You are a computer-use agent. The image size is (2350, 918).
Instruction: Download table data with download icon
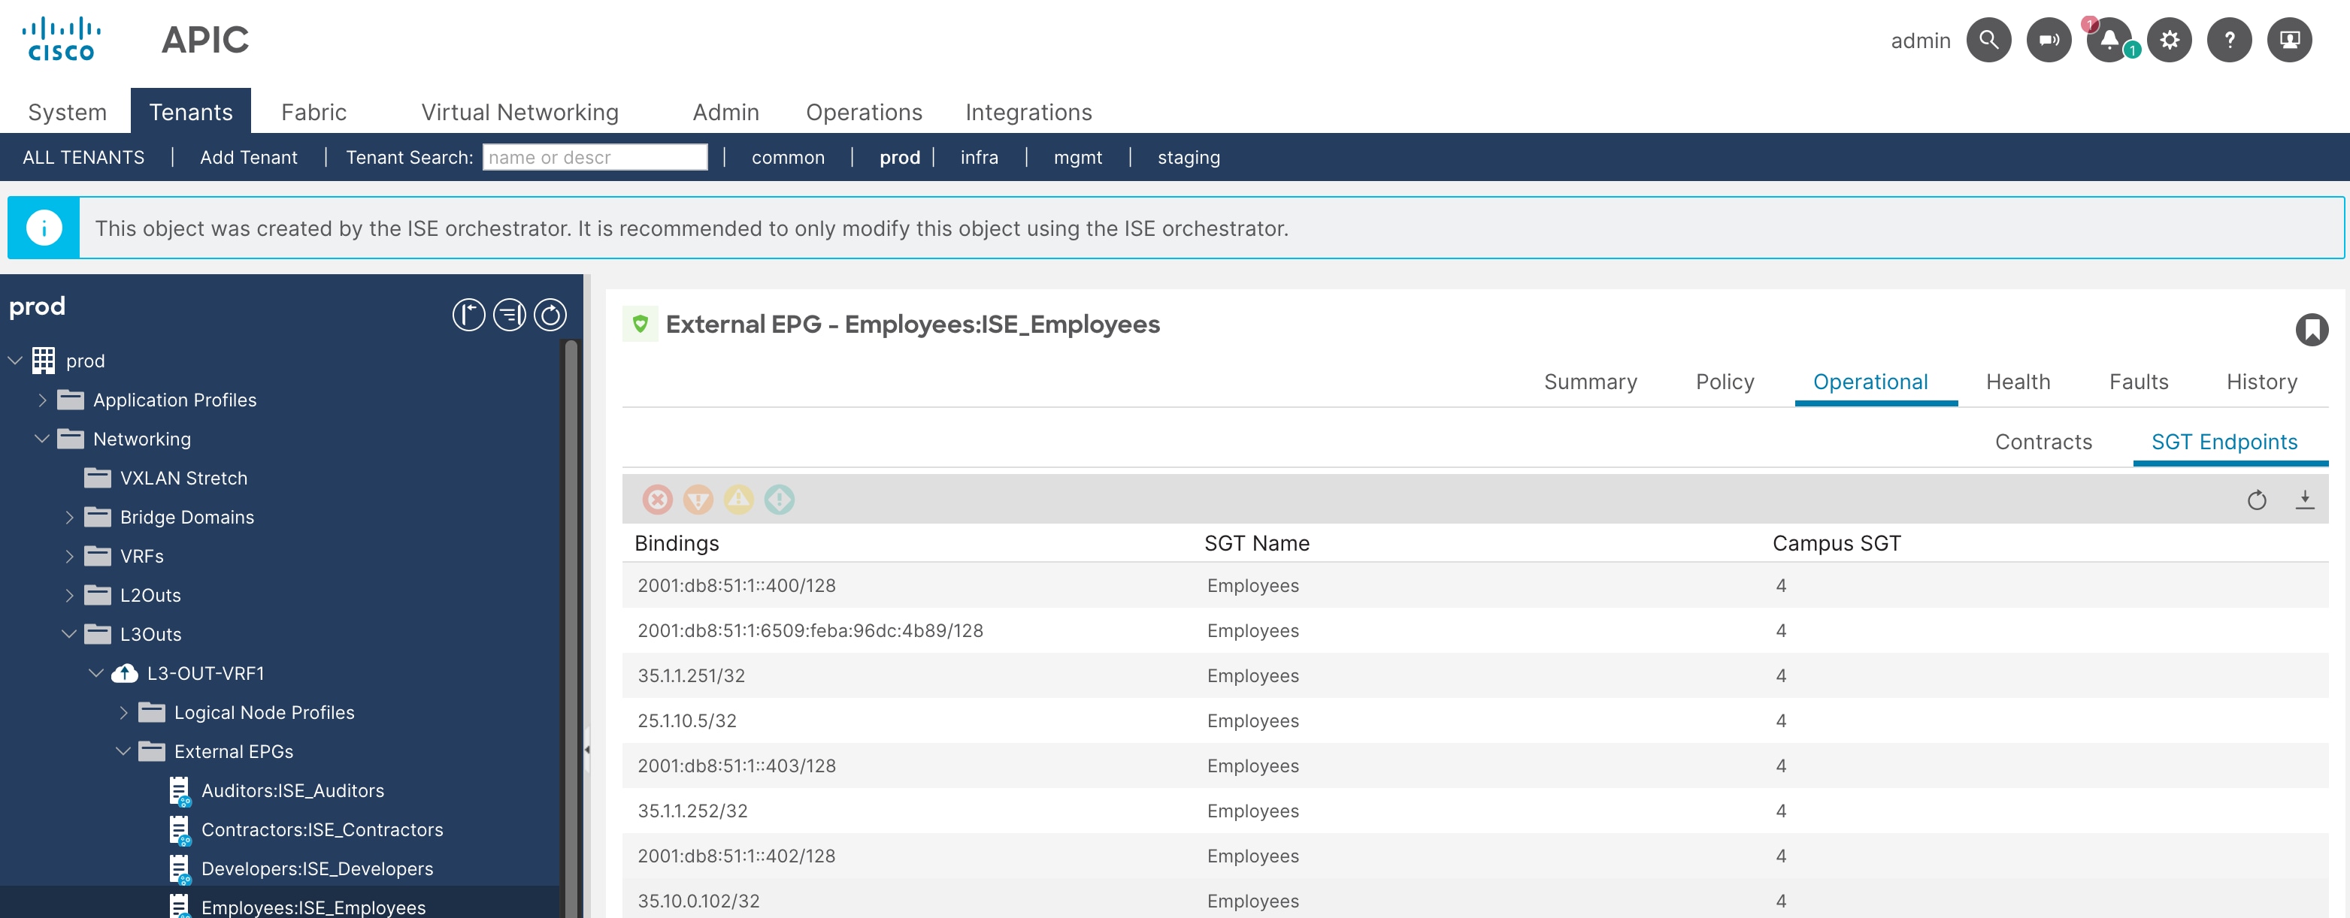point(2304,500)
